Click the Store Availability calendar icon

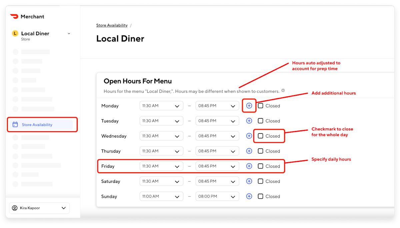pos(15,125)
